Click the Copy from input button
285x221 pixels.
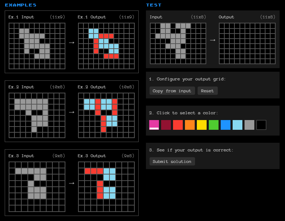172,91
